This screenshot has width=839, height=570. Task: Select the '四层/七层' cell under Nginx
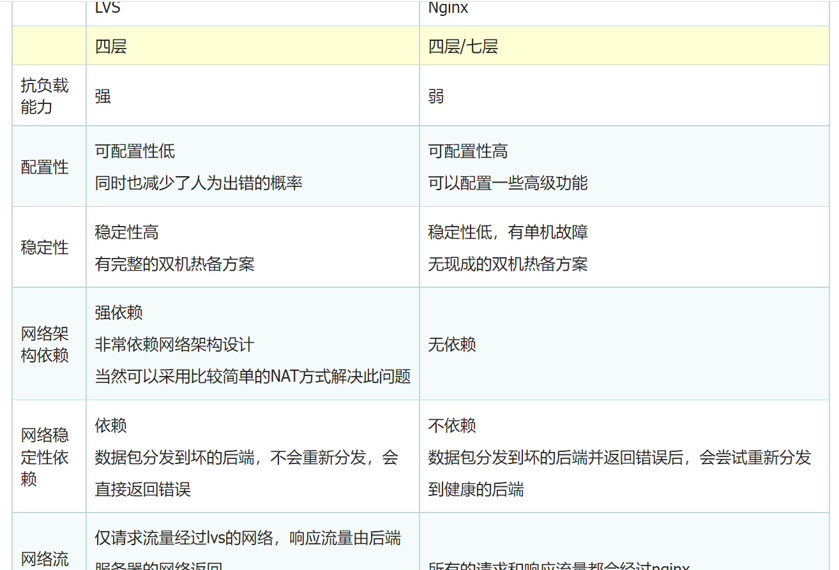[x=624, y=46]
